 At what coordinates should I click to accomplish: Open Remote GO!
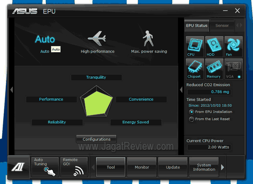click(x=74, y=167)
